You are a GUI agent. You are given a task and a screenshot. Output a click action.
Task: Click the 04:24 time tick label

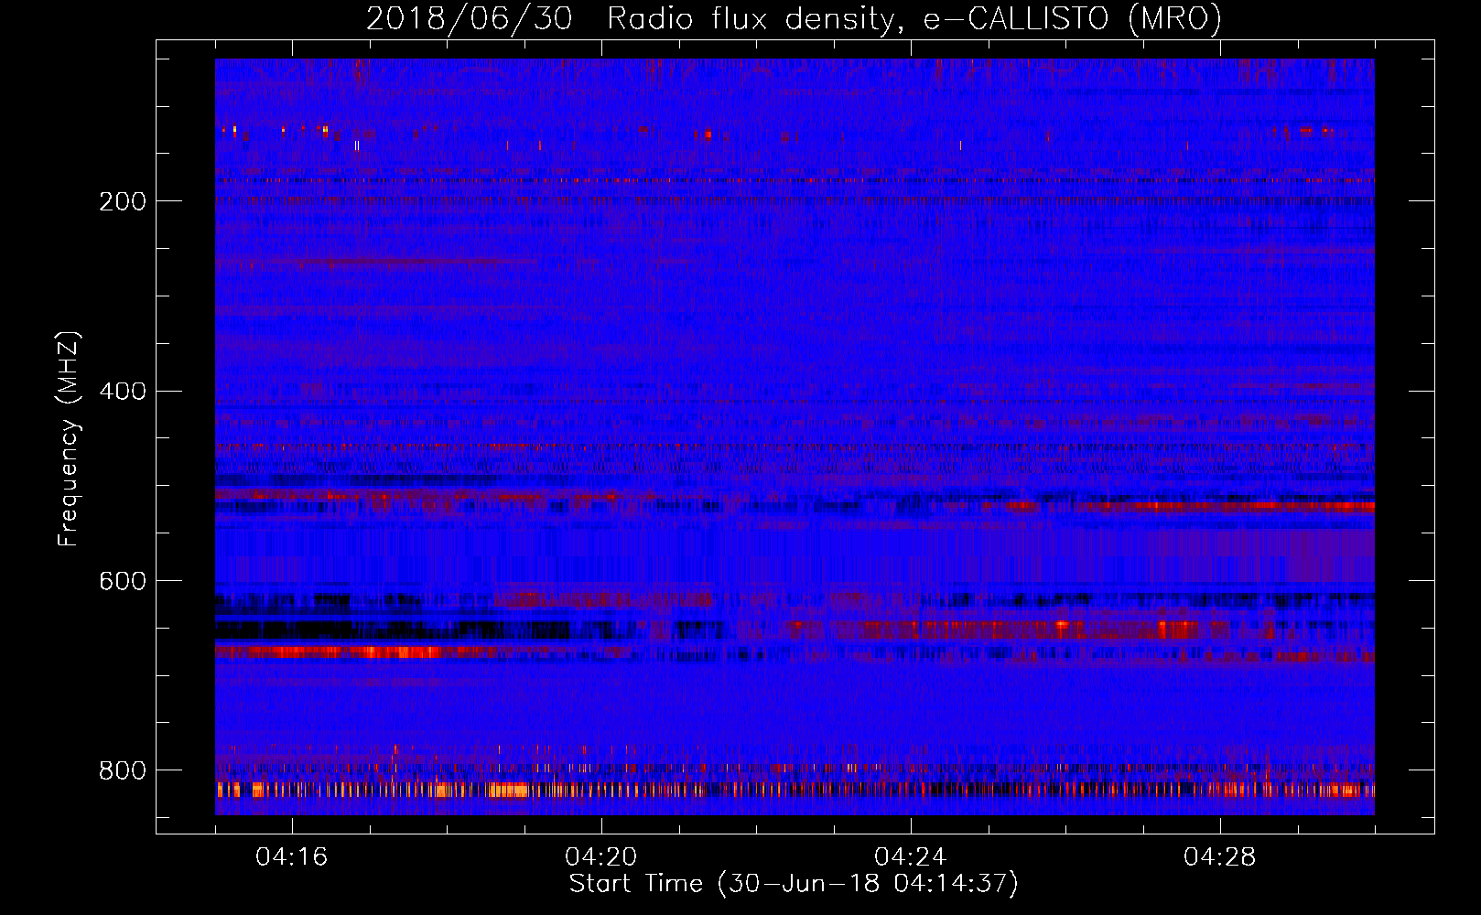[911, 857]
